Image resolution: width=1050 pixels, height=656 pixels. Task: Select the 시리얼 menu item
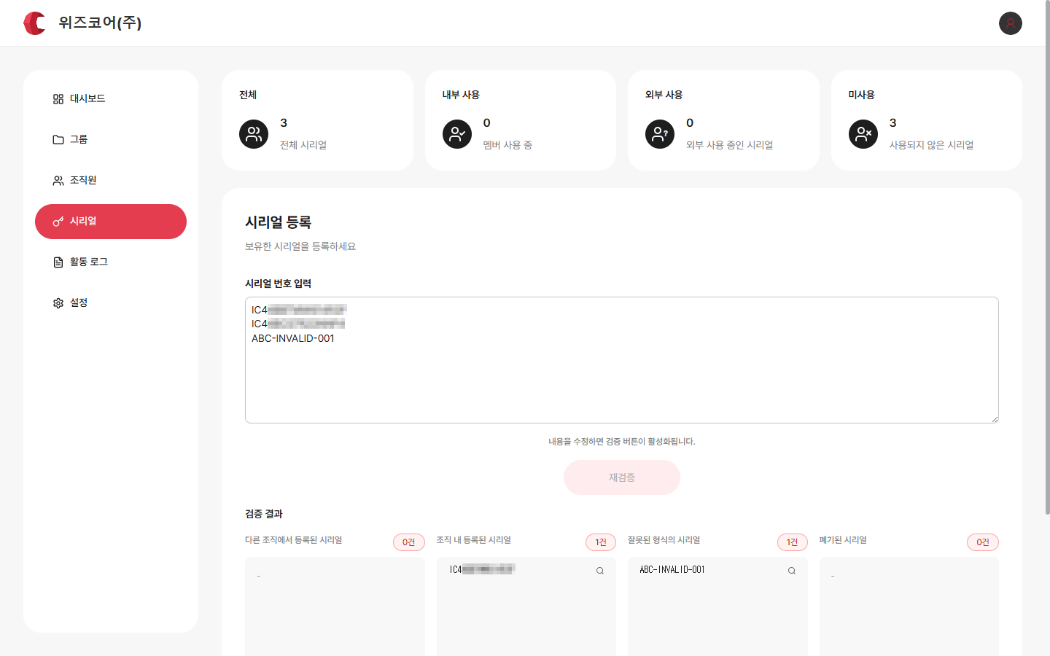(x=111, y=222)
